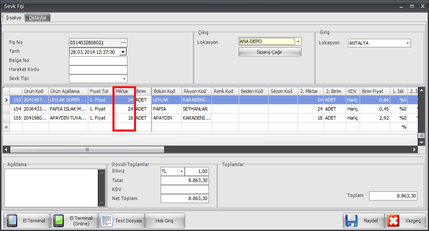
Task: Cancel with the Vazgeç button
Action: coord(405,221)
